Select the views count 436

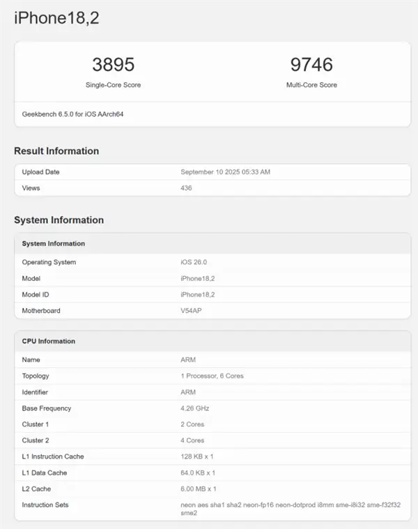(x=186, y=188)
